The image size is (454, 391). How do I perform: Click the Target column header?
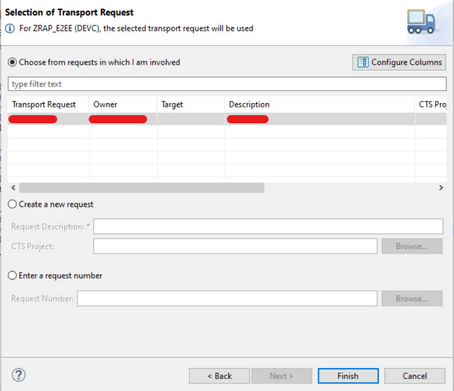click(172, 105)
